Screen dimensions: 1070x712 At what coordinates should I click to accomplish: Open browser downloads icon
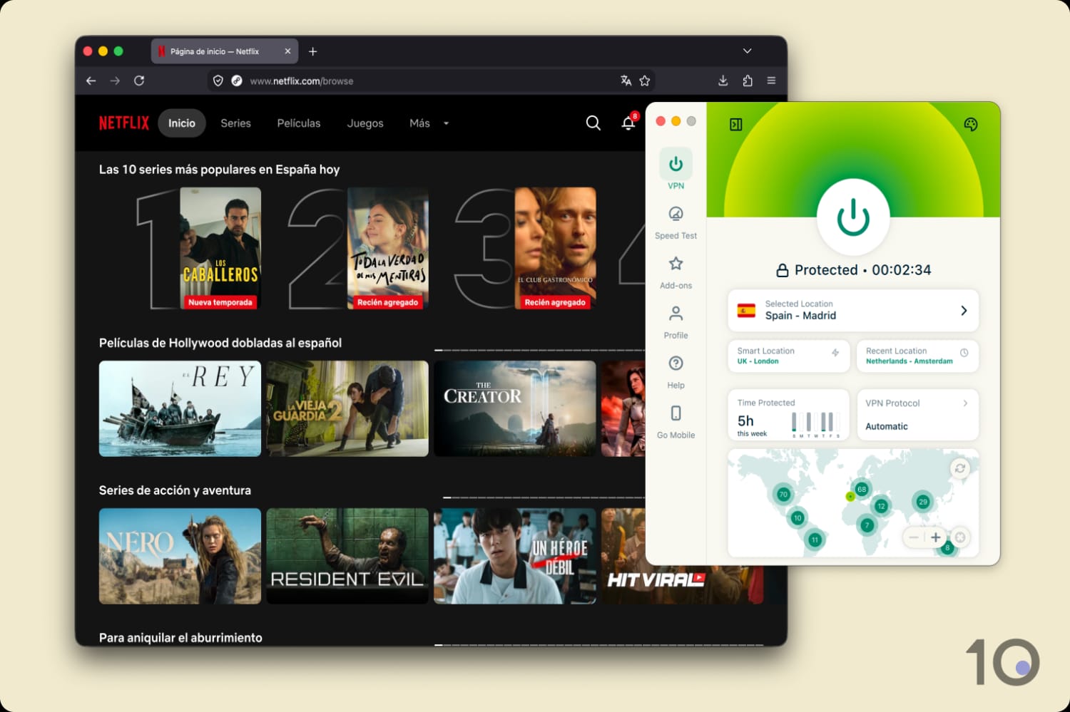[x=723, y=81]
